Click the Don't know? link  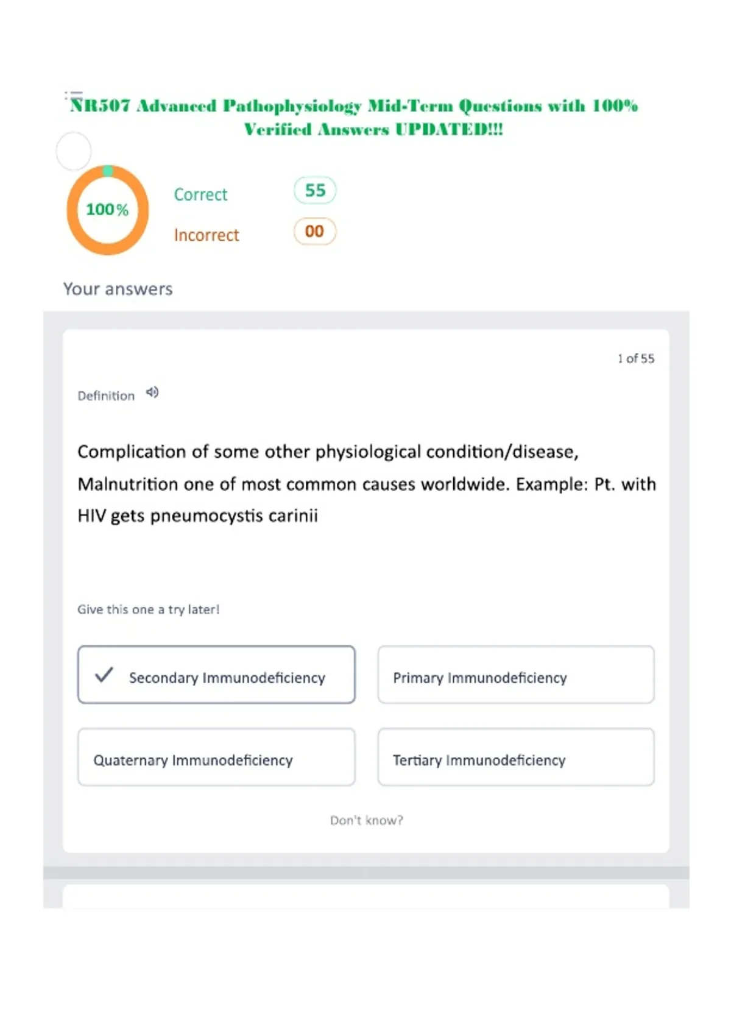pyautogui.click(x=367, y=820)
